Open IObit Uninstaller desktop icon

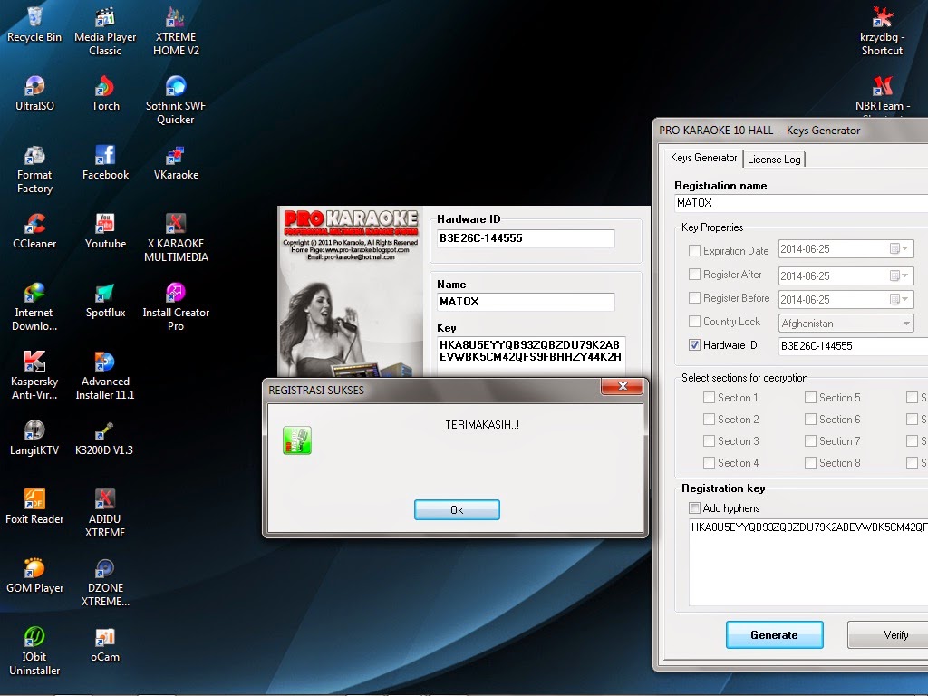coord(34,651)
